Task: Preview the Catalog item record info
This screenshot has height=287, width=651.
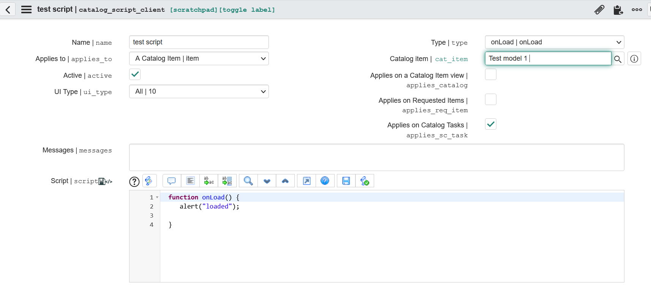Action: pyautogui.click(x=634, y=59)
